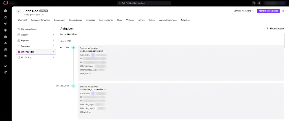Go back using the arrow beside John Doe
Screen dimensions: 289x121
[19, 11]
